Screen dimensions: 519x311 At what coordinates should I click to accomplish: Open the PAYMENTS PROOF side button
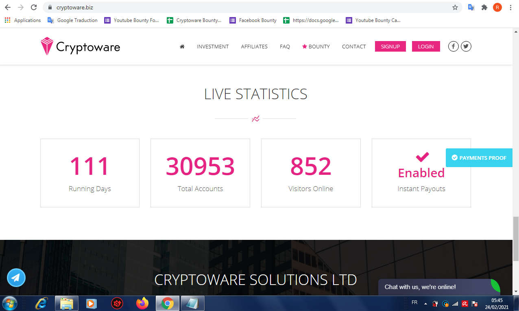point(479,158)
